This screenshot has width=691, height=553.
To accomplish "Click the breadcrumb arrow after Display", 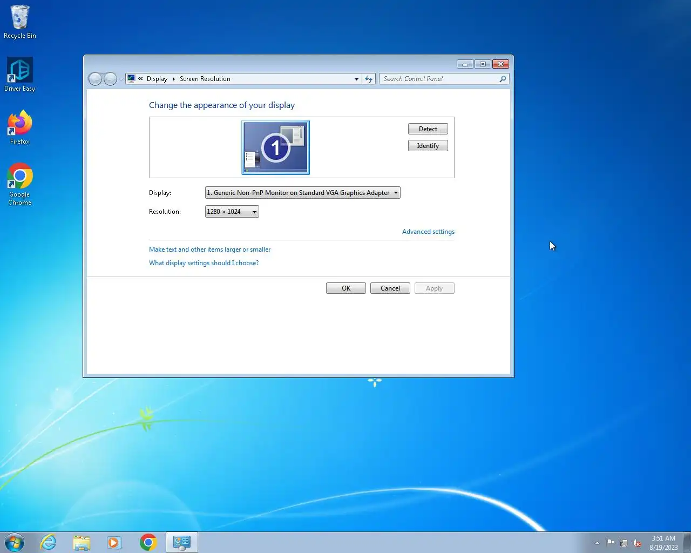I will pos(174,79).
